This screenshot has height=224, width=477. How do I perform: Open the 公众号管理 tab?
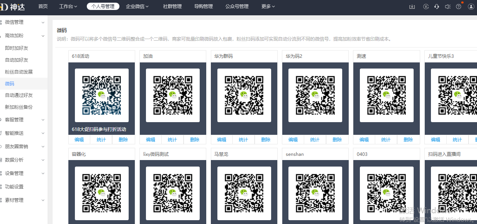pos(237,7)
